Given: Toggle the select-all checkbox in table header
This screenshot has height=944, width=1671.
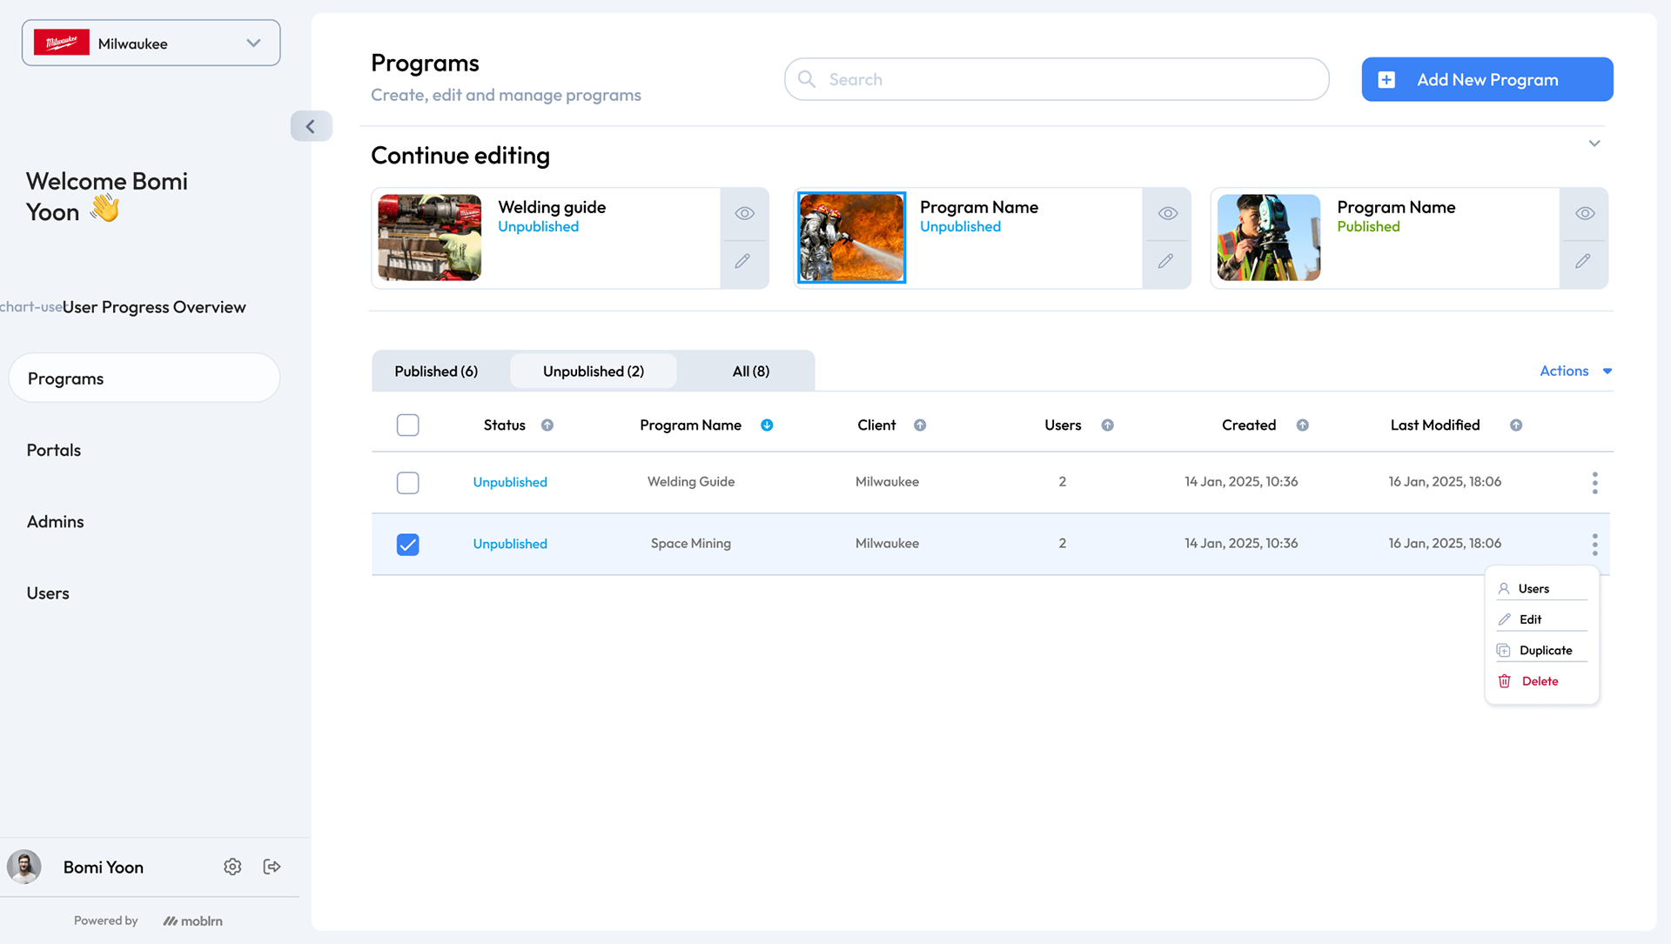Looking at the screenshot, I should (x=407, y=425).
